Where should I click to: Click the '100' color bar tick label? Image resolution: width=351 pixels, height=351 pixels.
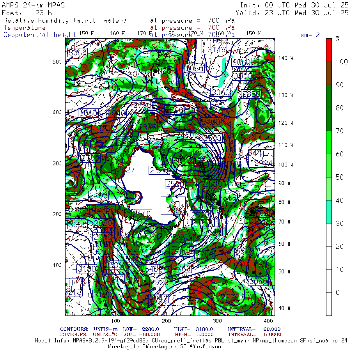click(342, 62)
